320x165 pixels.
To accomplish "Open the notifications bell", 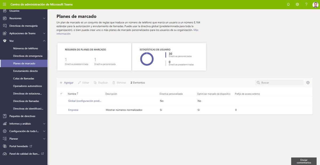I will coord(288,5).
